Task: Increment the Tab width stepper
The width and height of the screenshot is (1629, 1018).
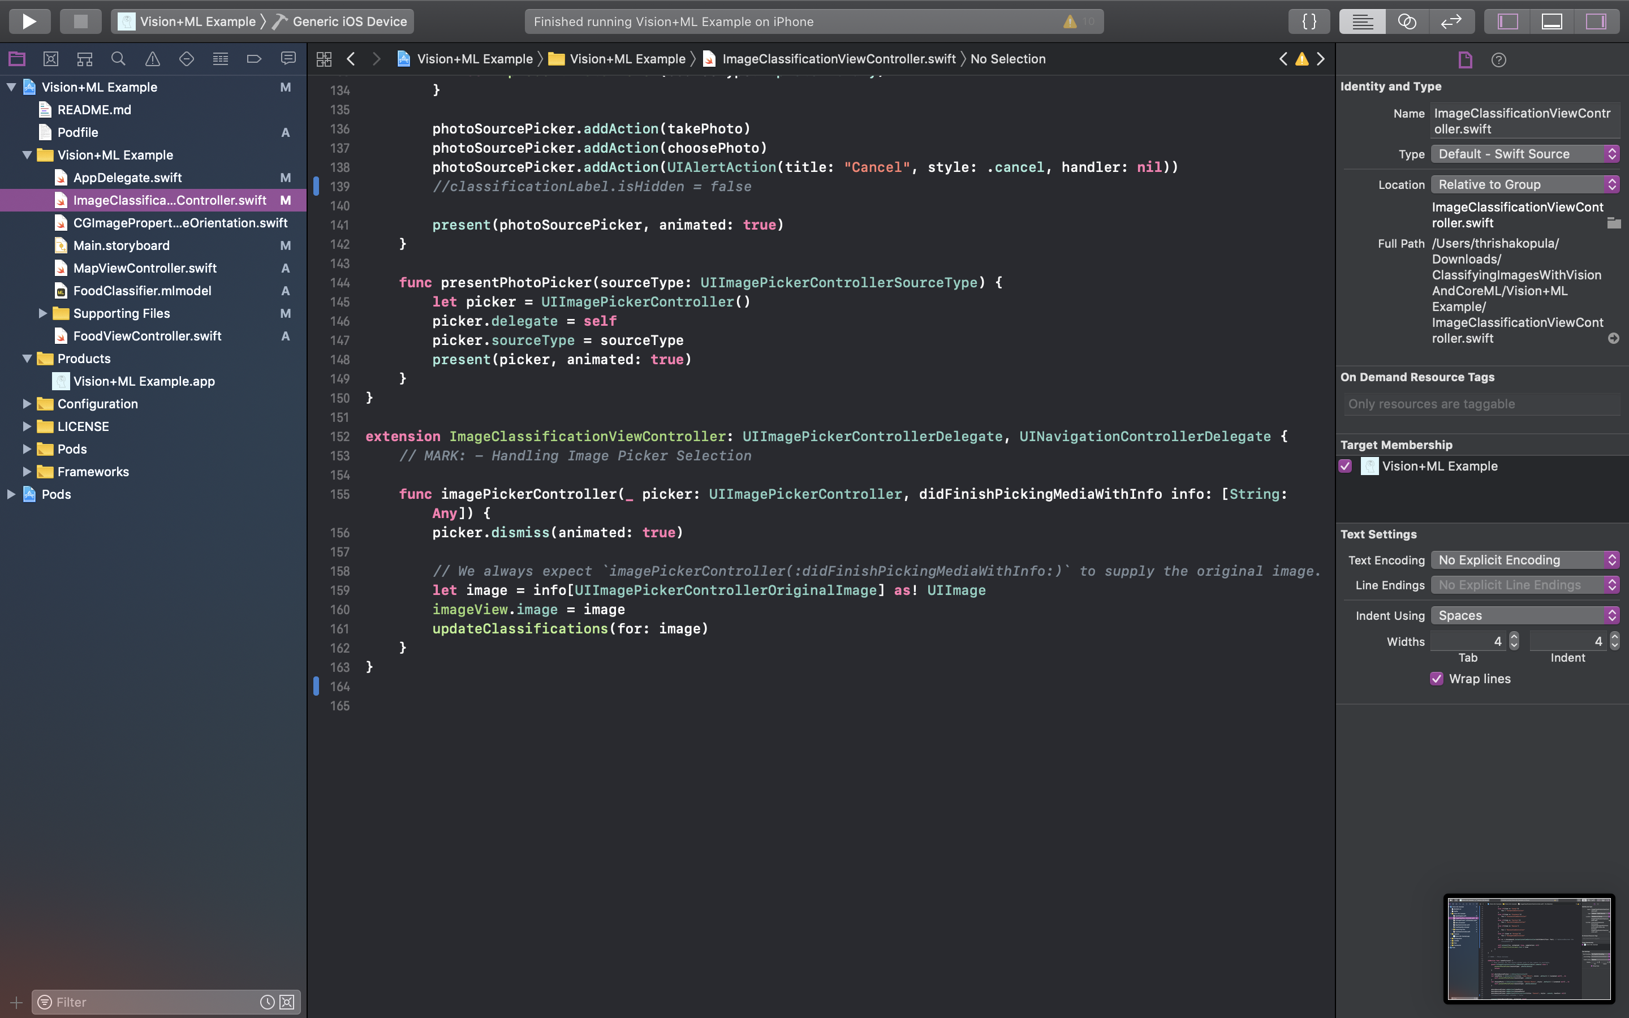Action: pyautogui.click(x=1514, y=636)
